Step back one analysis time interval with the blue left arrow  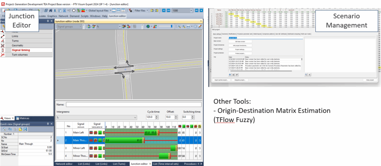[164, 10]
